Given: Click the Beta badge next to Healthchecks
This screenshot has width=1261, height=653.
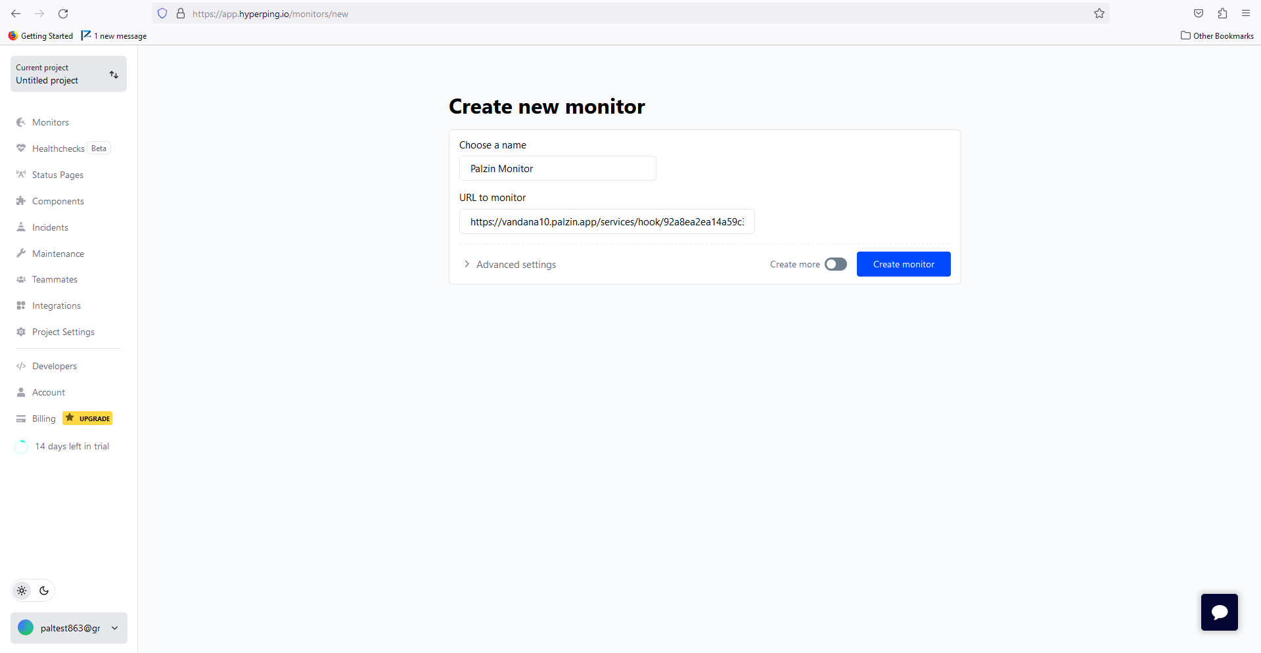Looking at the screenshot, I should (99, 148).
